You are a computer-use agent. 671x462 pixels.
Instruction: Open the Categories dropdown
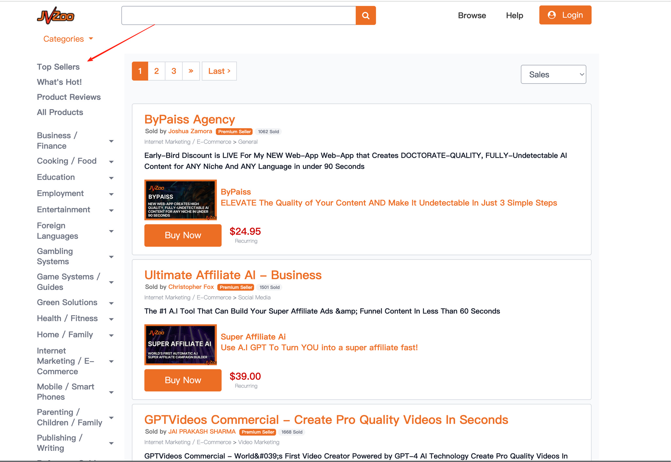pyautogui.click(x=68, y=39)
